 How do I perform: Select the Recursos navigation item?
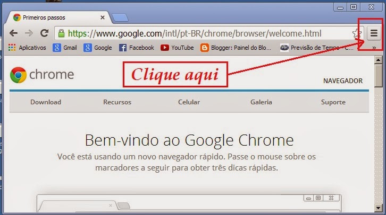[117, 102]
